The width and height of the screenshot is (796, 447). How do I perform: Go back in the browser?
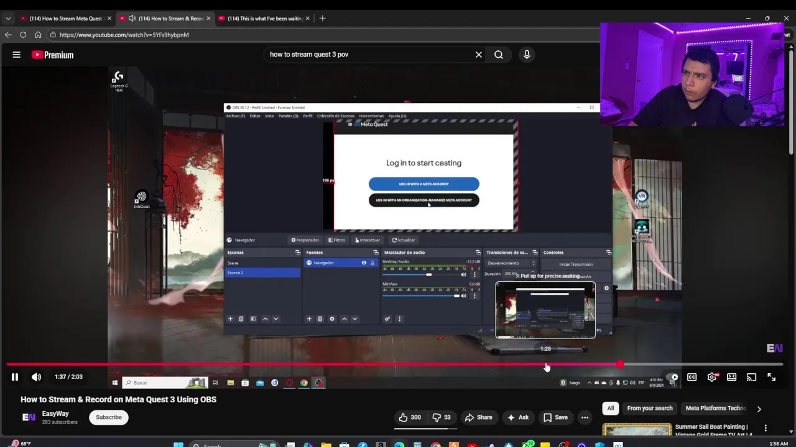pos(8,35)
